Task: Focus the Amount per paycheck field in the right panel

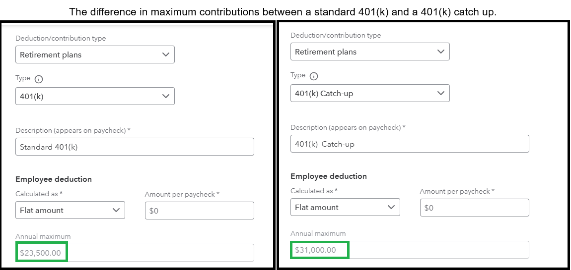Action: [474, 208]
